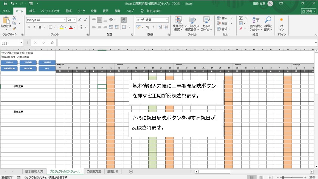This screenshot has height=179, width=318.
Task: Open Find and Select (検索と選択)
Action: [x=268, y=24]
